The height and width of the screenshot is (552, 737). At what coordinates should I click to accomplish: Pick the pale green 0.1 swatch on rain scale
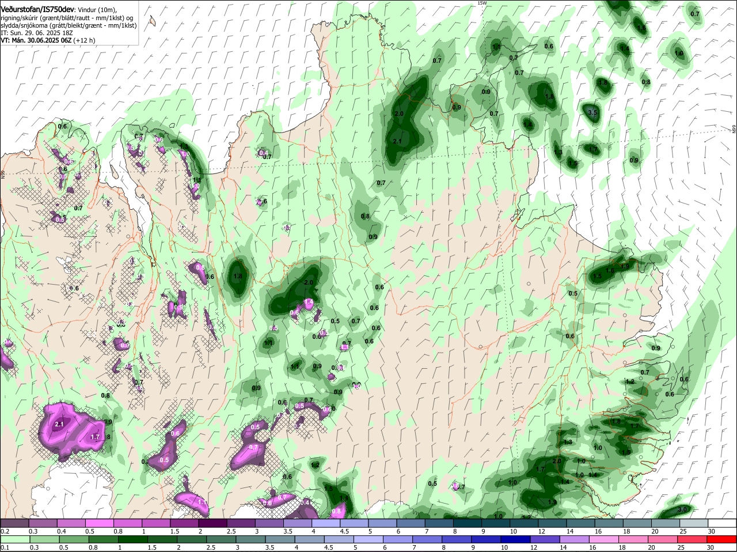(14, 539)
